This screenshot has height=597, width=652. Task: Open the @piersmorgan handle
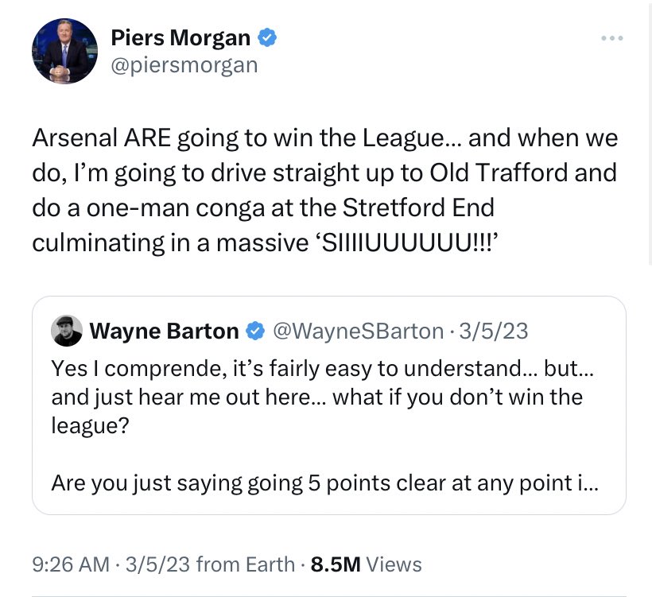coord(184,64)
